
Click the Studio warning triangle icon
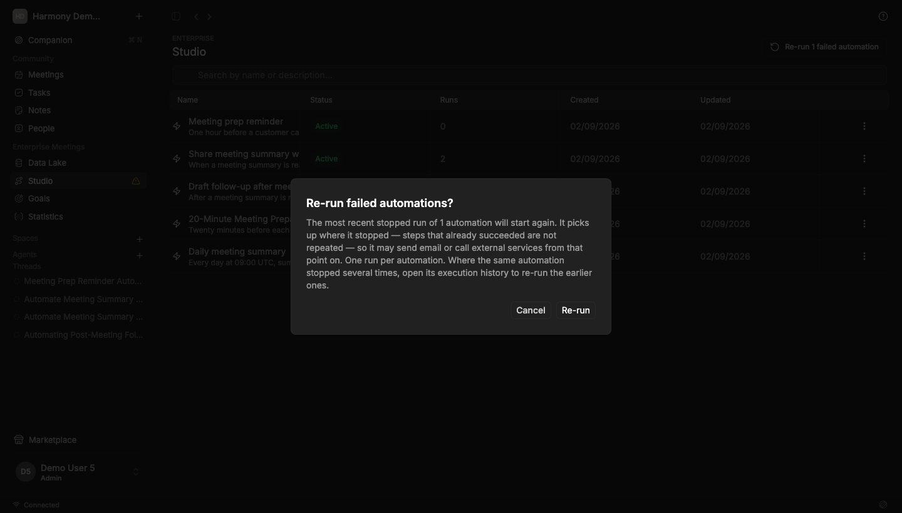(x=136, y=181)
